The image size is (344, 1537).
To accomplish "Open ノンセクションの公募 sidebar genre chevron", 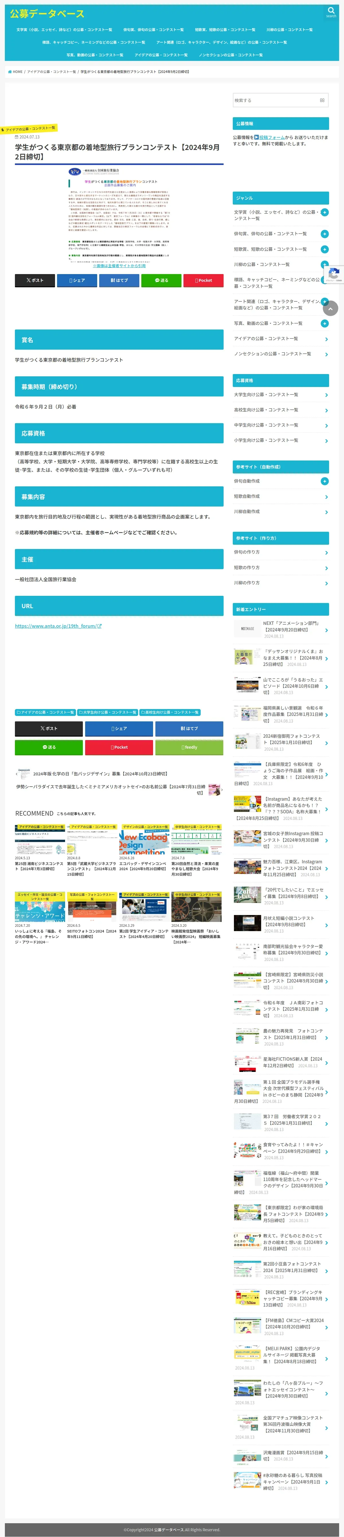I will coord(326,355).
